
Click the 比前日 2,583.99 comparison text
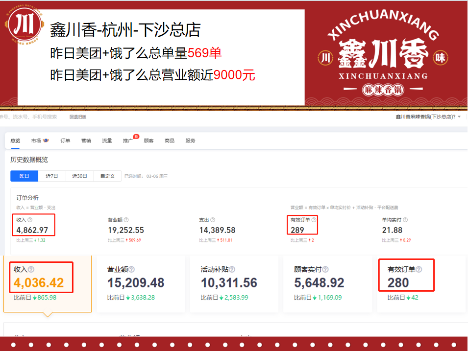tap(224, 298)
